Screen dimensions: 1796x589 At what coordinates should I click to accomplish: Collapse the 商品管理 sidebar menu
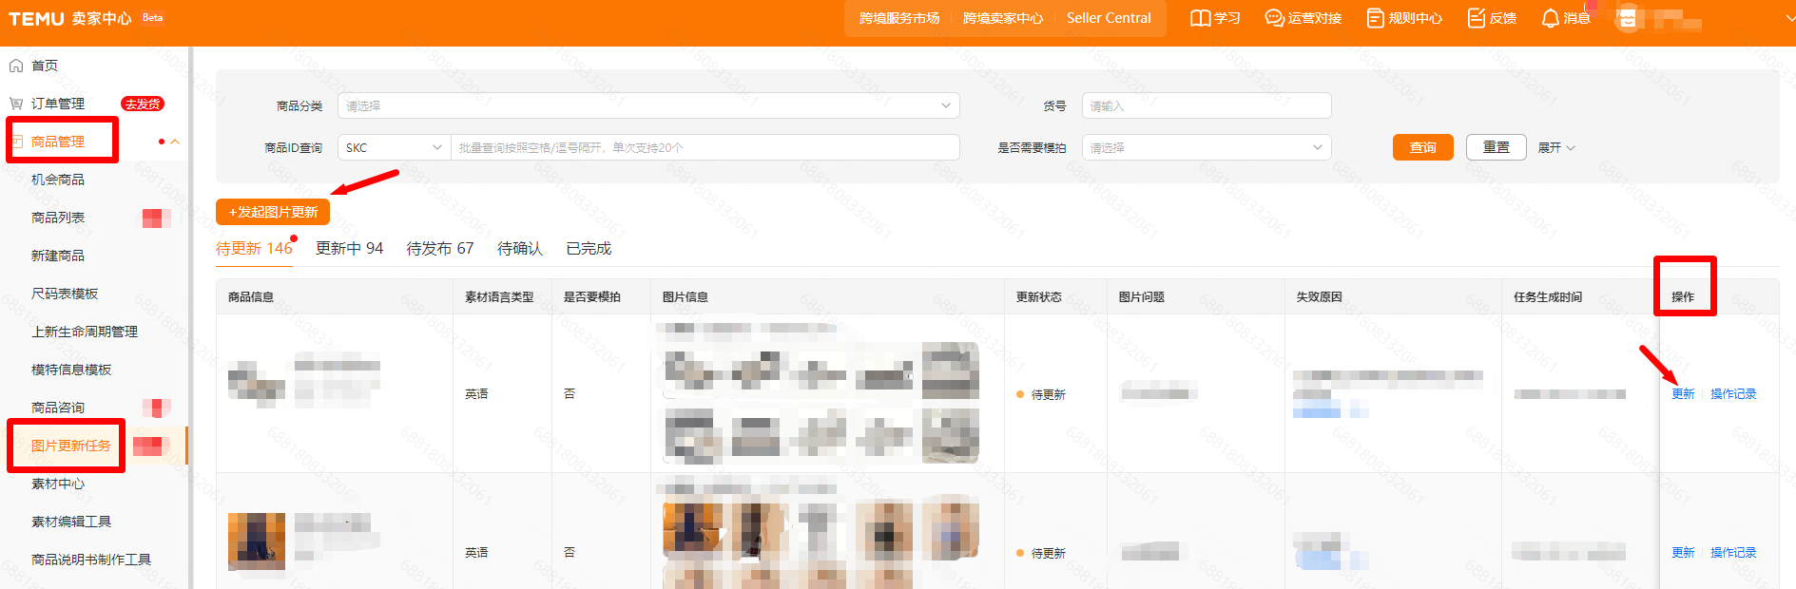pos(175,142)
